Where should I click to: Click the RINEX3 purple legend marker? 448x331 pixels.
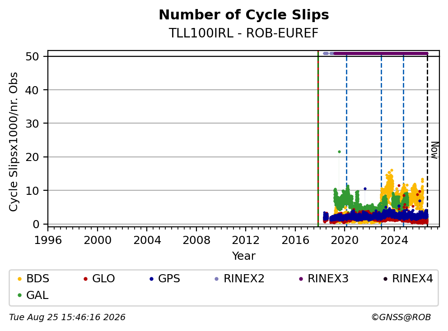pyautogui.click(x=301, y=279)
